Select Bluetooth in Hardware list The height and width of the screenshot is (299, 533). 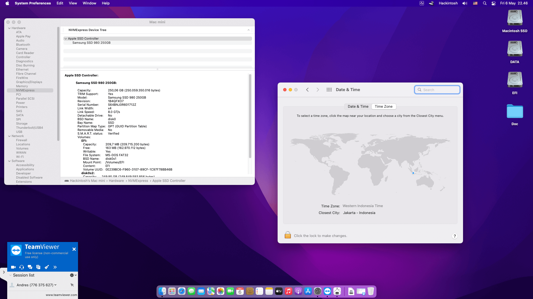[23, 45]
